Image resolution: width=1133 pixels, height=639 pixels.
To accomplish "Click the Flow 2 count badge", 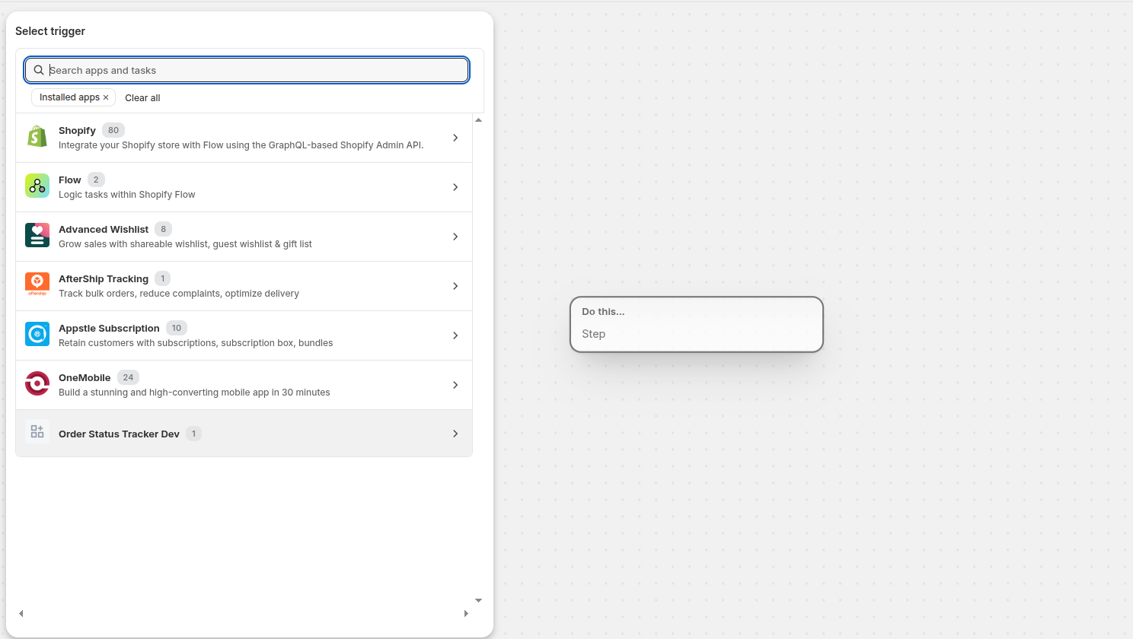I will pos(96,180).
